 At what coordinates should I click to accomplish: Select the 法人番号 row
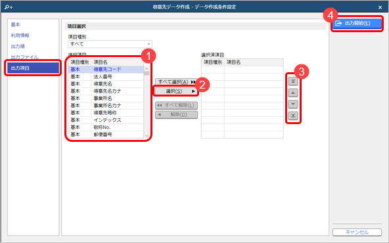pyautogui.click(x=106, y=77)
